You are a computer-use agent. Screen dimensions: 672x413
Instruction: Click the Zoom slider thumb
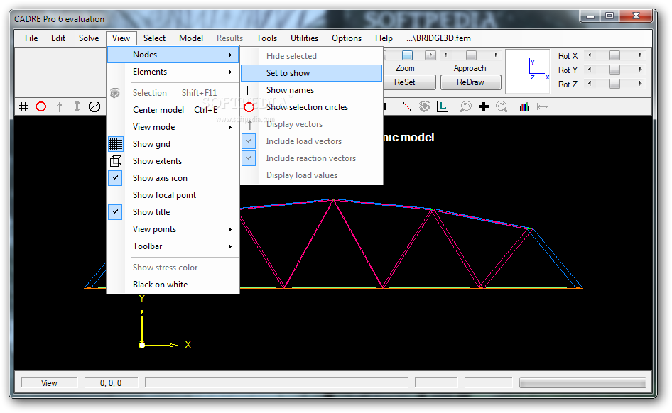point(407,55)
